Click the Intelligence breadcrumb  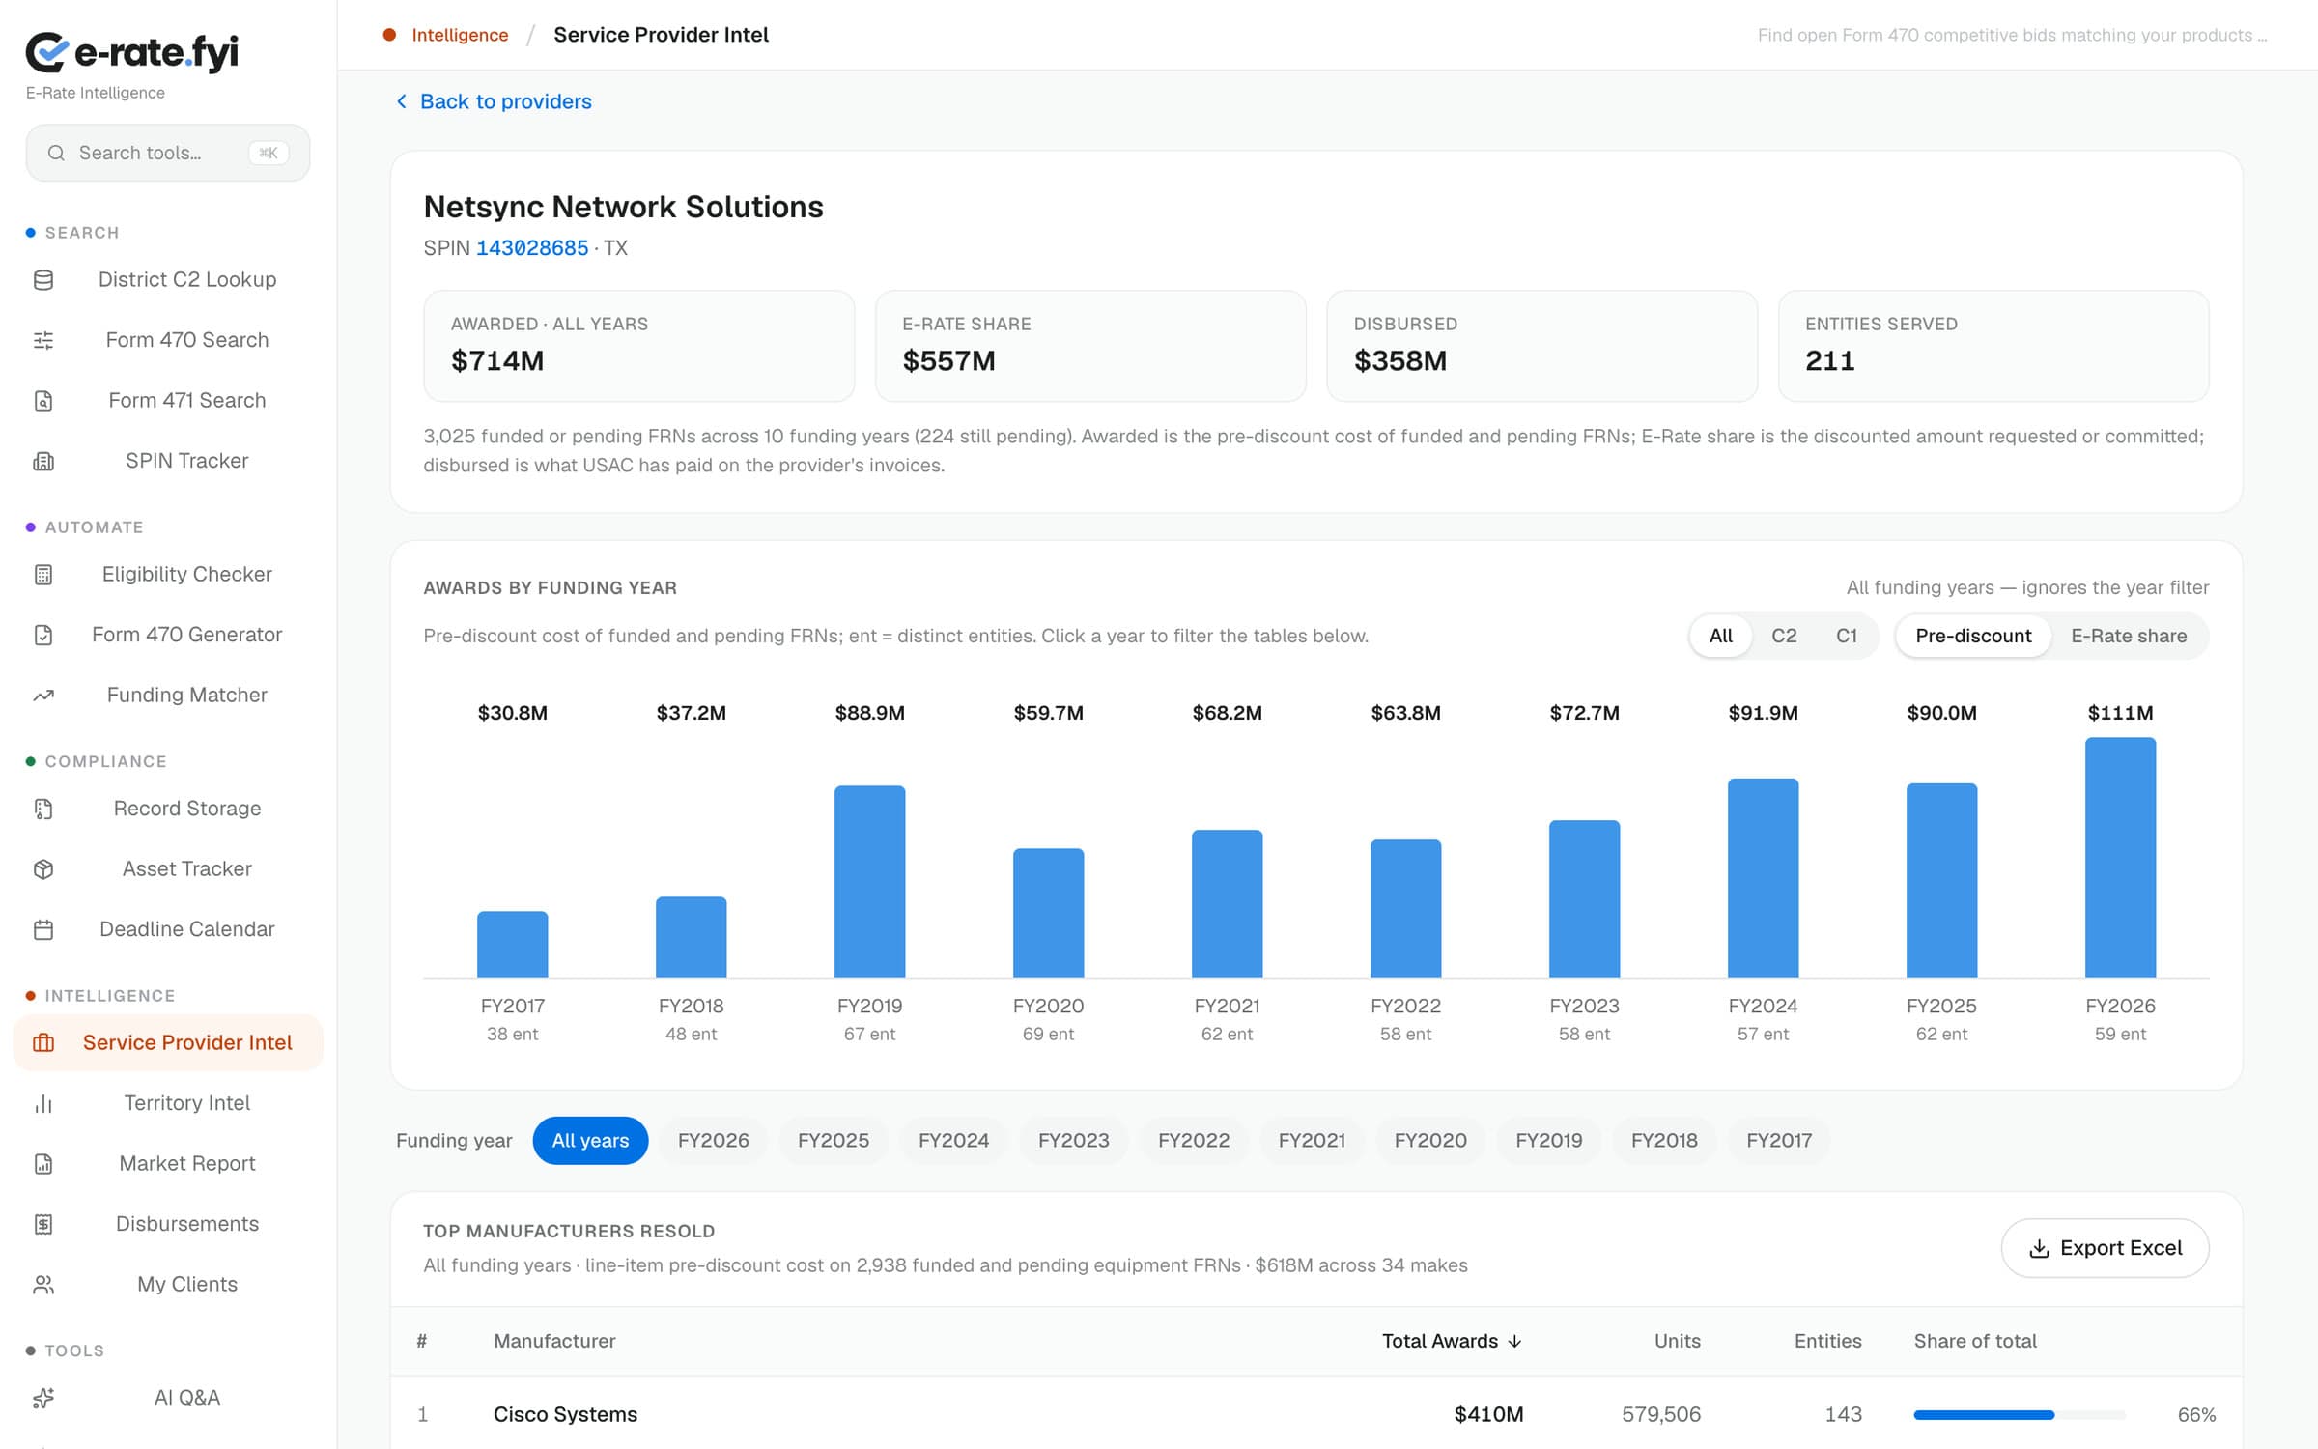click(460, 35)
